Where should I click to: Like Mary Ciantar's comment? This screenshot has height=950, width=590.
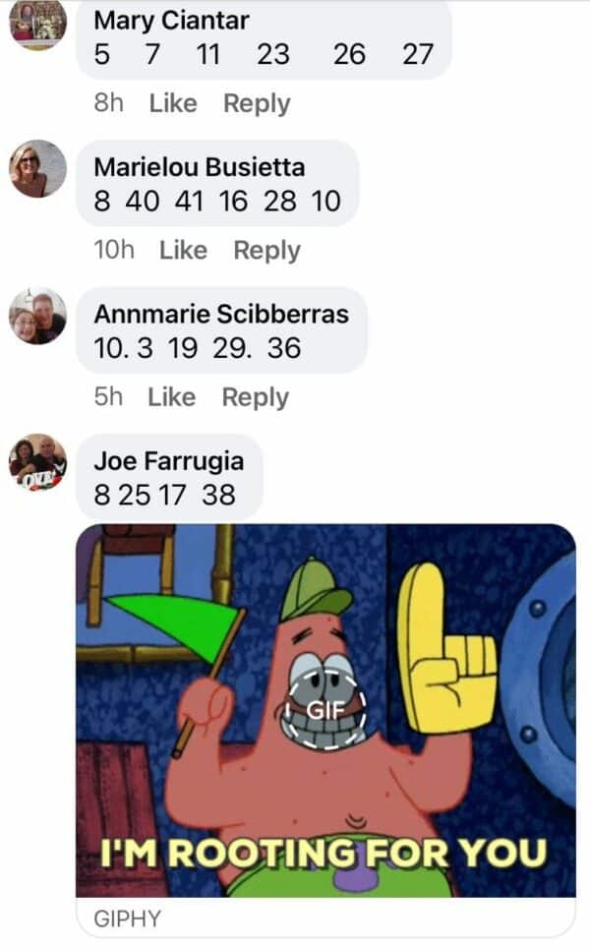pyautogui.click(x=173, y=103)
